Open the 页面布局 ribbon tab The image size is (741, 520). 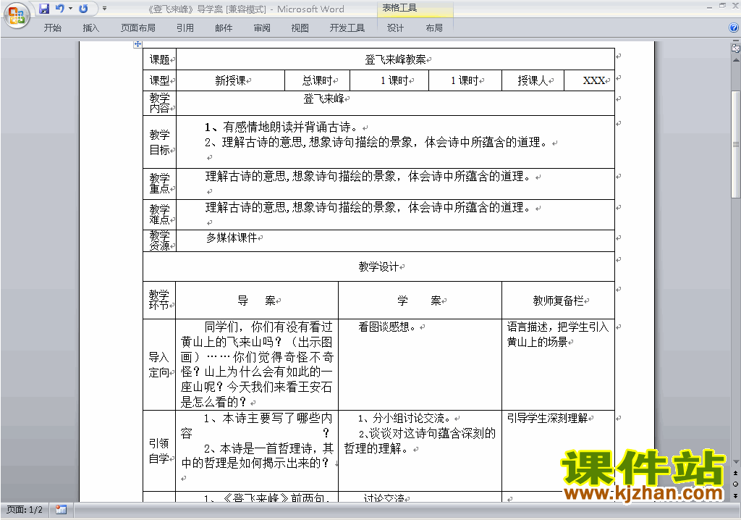(x=138, y=28)
